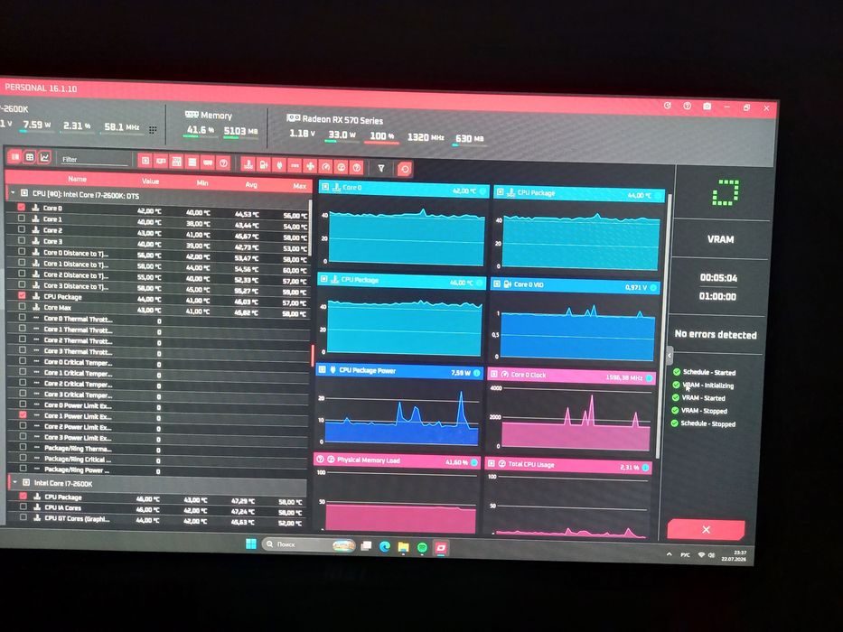Switch to graph-only monitoring view
843x632 pixels.
click(x=44, y=157)
